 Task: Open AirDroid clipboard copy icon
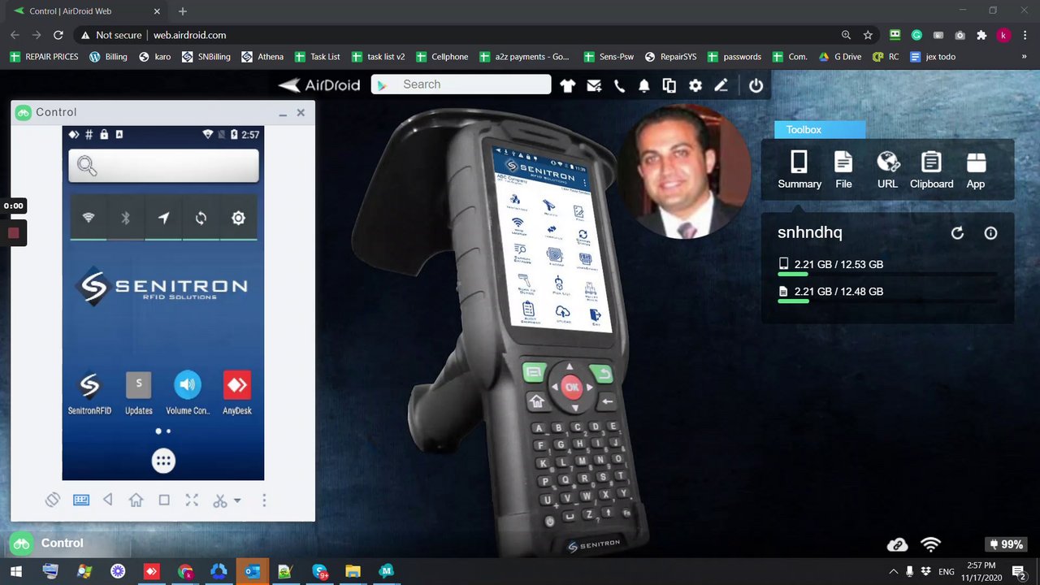pyautogui.click(x=669, y=85)
